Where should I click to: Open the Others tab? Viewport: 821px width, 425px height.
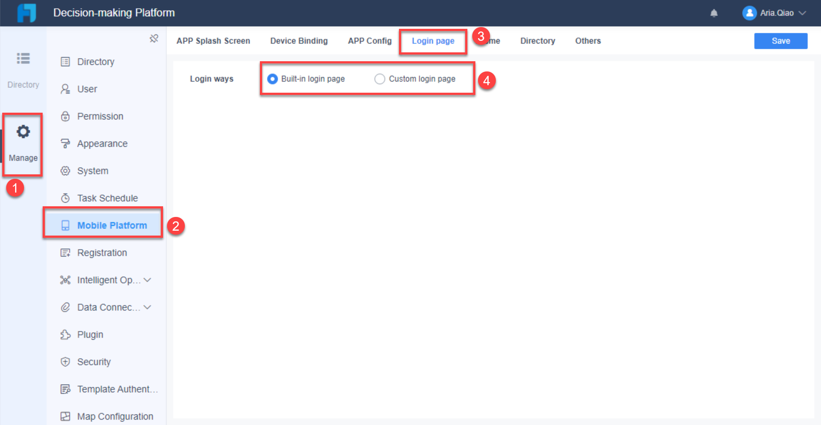tap(588, 41)
